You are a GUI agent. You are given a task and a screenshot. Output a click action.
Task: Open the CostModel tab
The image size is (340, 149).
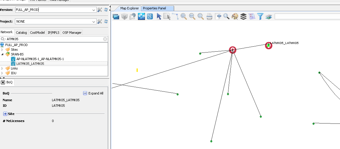point(37,33)
